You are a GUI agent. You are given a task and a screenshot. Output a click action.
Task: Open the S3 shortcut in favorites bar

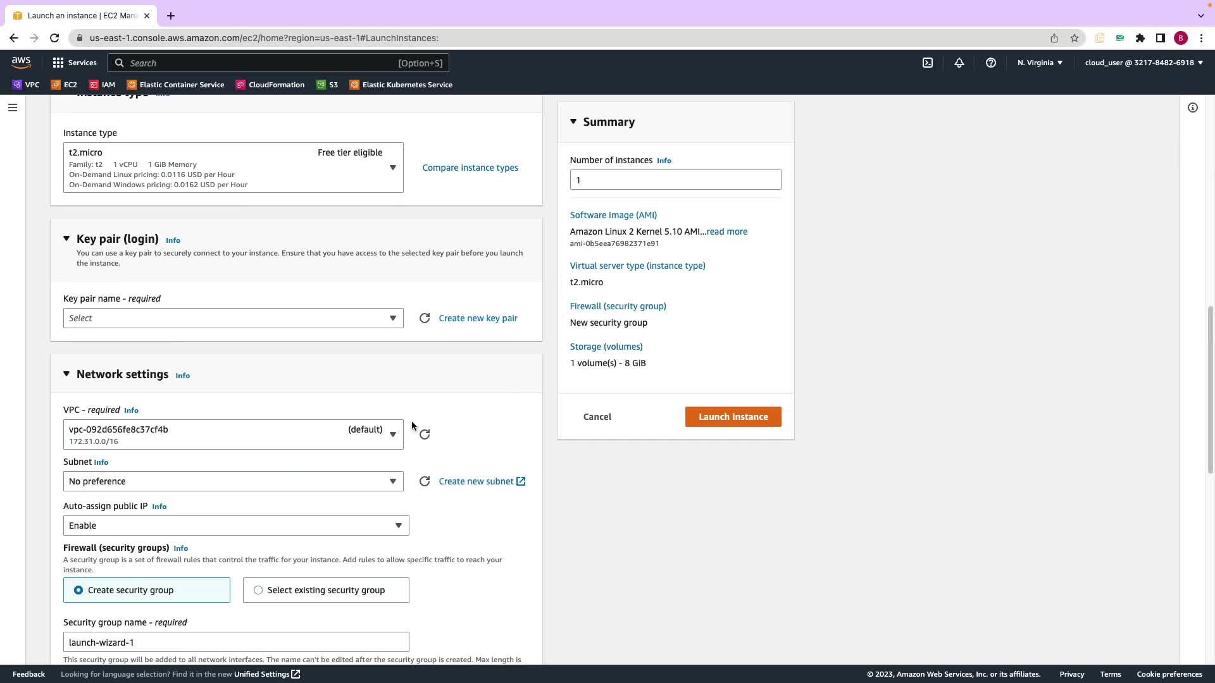[x=328, y=85]
